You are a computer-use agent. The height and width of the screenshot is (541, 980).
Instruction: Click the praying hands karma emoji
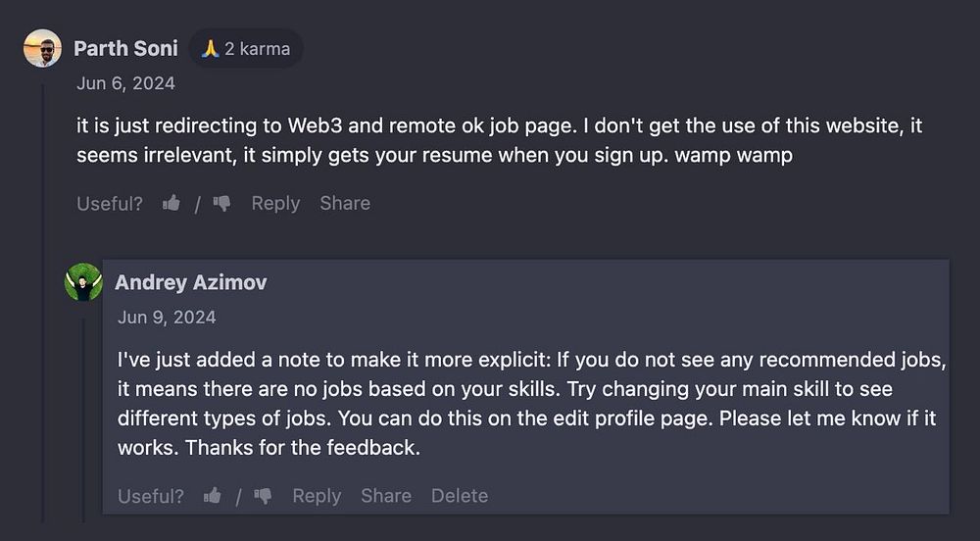click(209, 48)
